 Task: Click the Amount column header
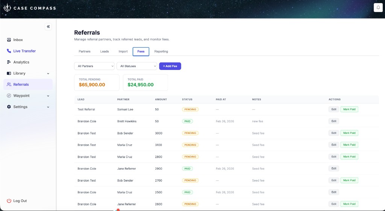161,99
